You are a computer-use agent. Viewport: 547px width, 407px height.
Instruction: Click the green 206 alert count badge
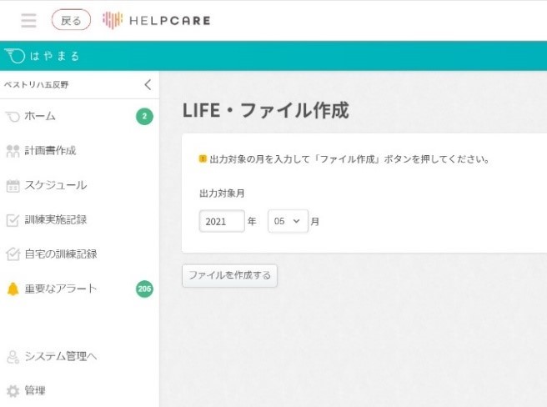point(144,289)
